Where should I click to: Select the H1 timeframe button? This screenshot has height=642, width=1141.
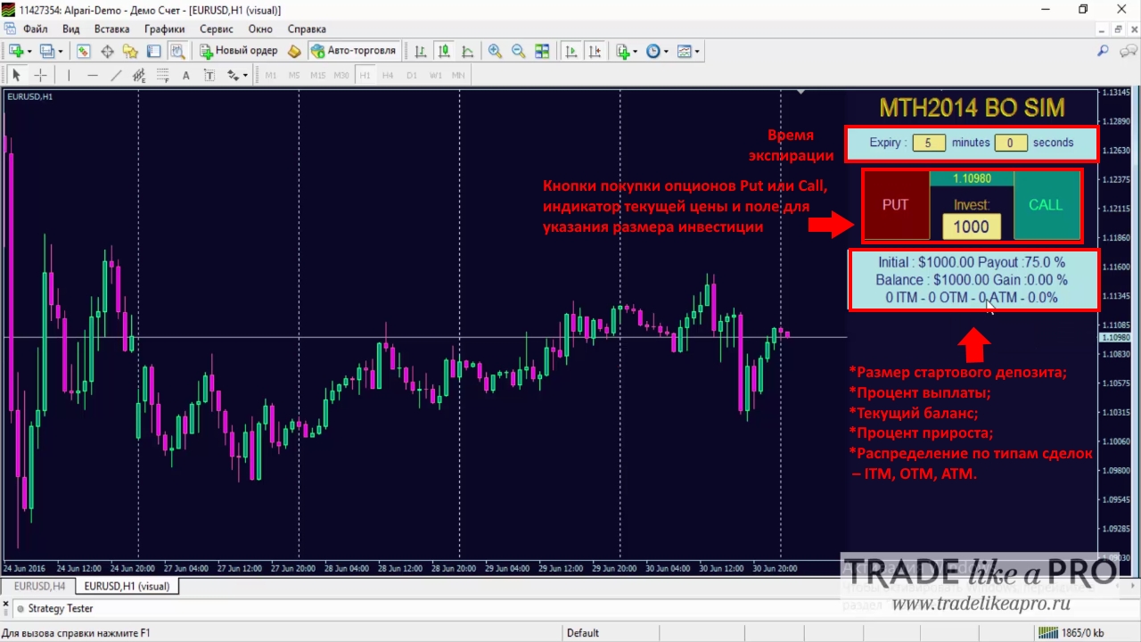pos(365,75)
